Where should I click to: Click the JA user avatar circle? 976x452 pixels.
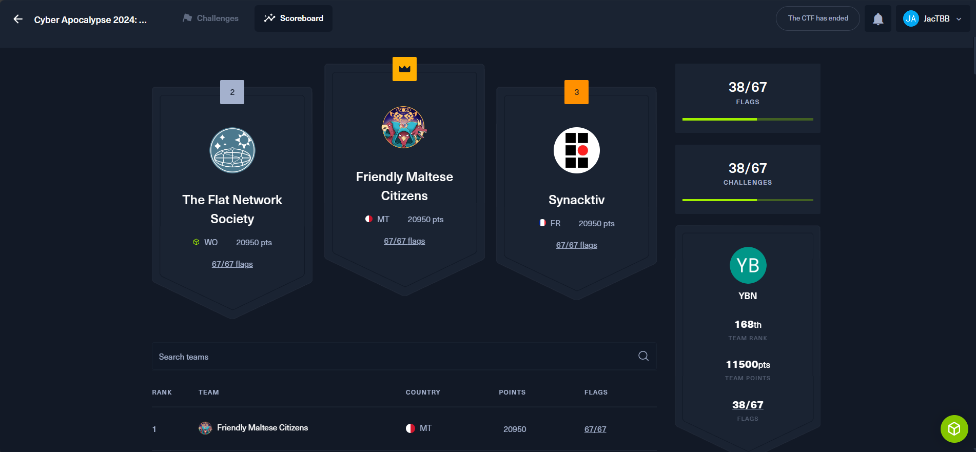click(911, 18)
